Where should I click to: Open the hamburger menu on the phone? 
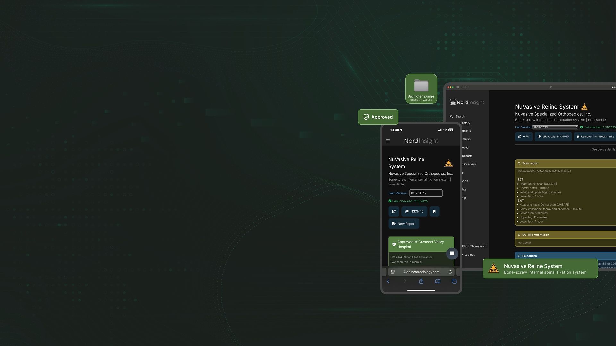coord(388,141)
